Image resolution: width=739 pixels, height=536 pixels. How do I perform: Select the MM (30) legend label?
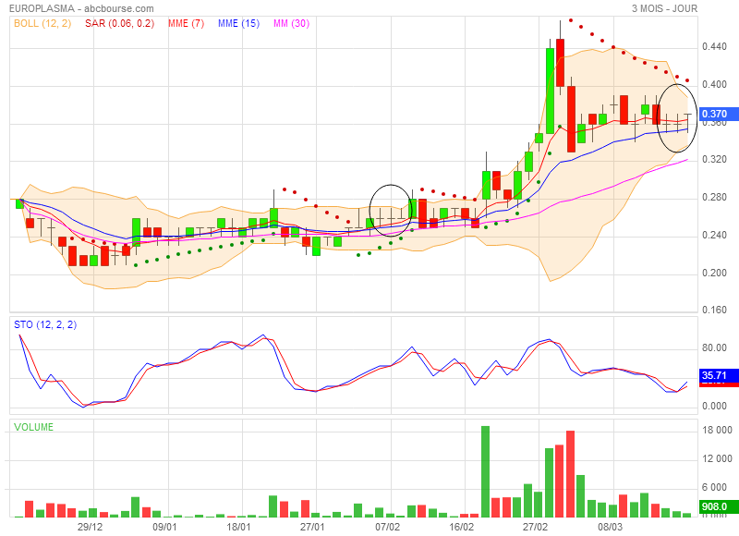(291, 23)
